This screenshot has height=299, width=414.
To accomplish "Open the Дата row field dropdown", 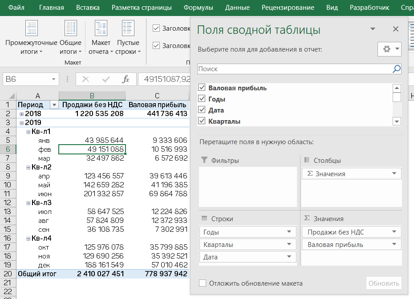I will pyautogui.click(x=289, y=257).
